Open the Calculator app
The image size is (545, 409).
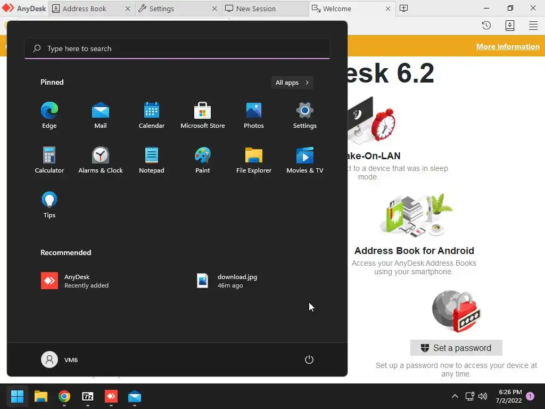coord(49,160)
